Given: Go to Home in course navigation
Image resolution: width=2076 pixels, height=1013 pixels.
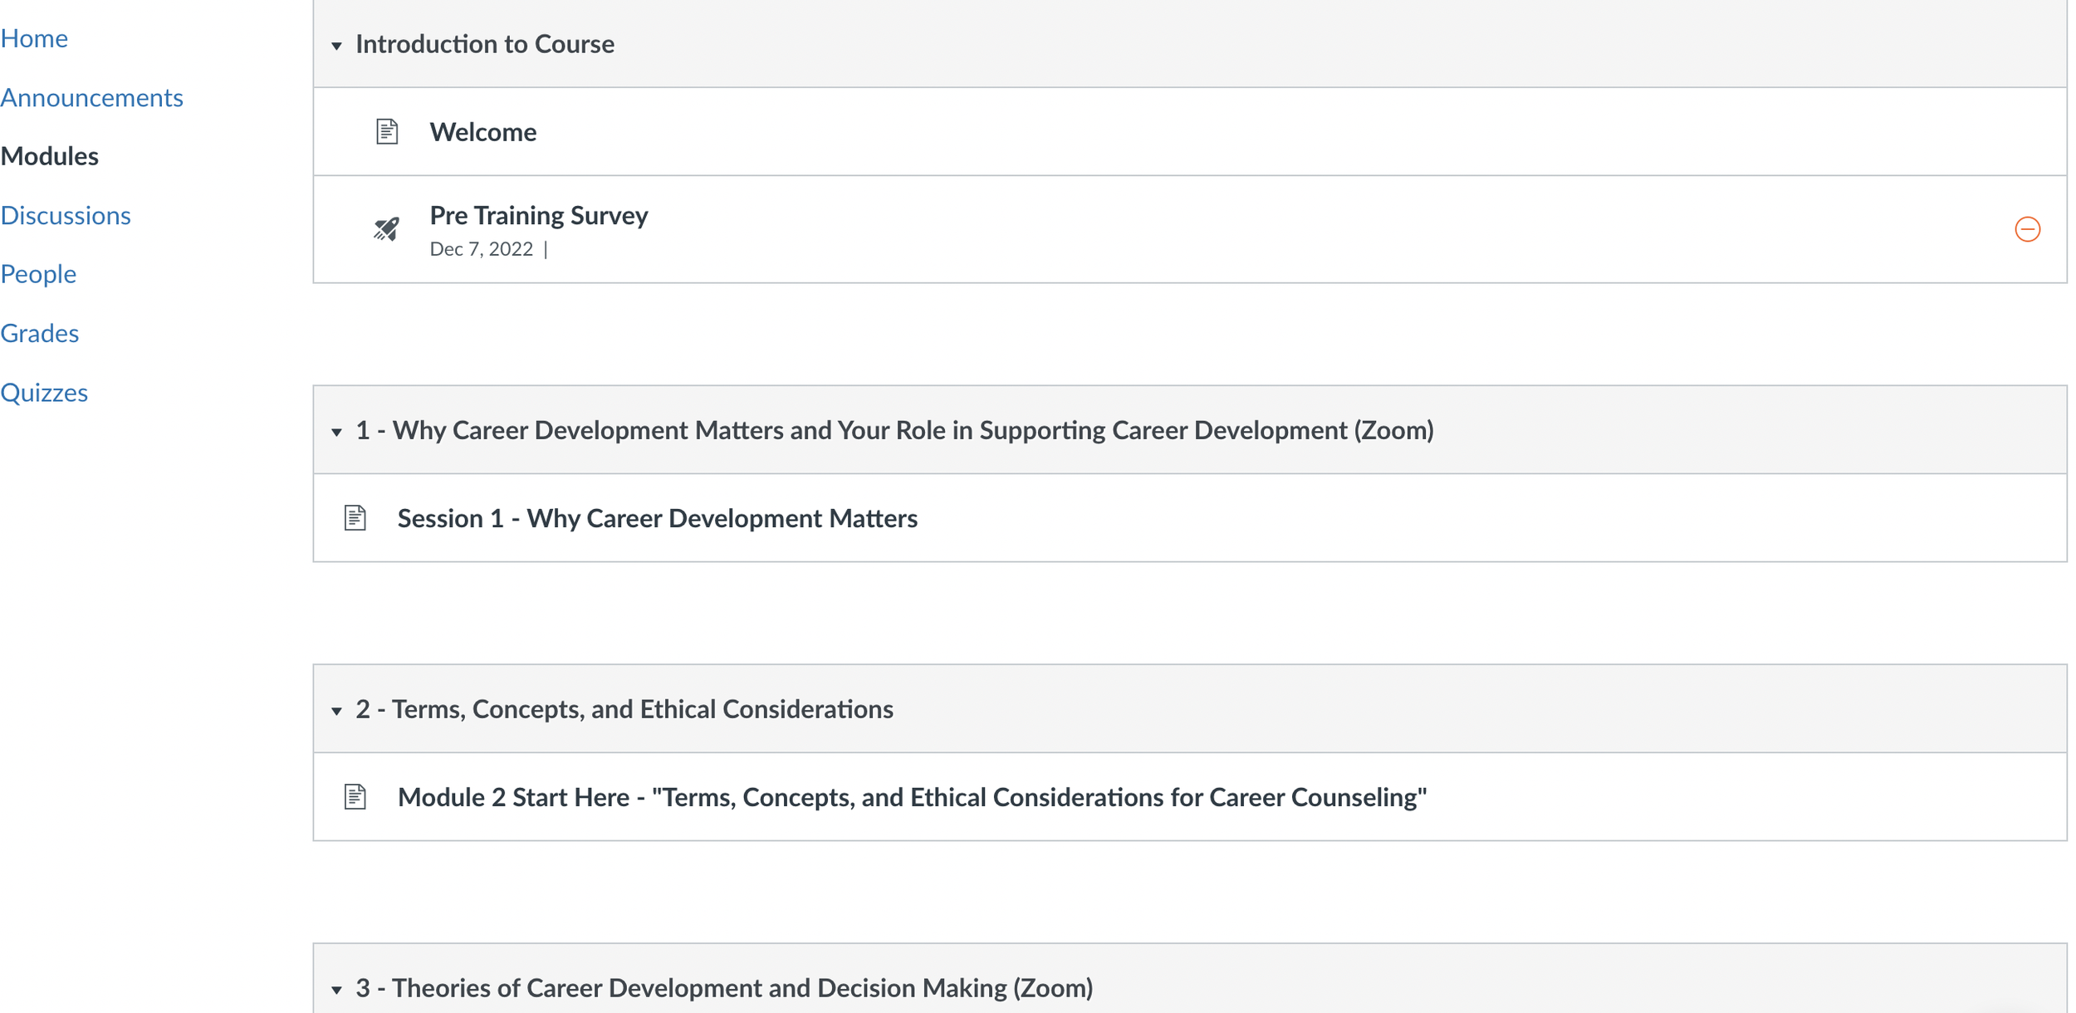Looking at the screenshot, I should (34, 38).
